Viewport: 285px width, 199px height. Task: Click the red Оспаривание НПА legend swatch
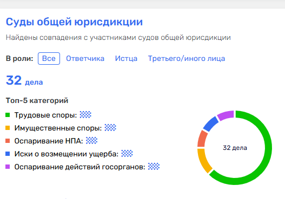[8, 141]
